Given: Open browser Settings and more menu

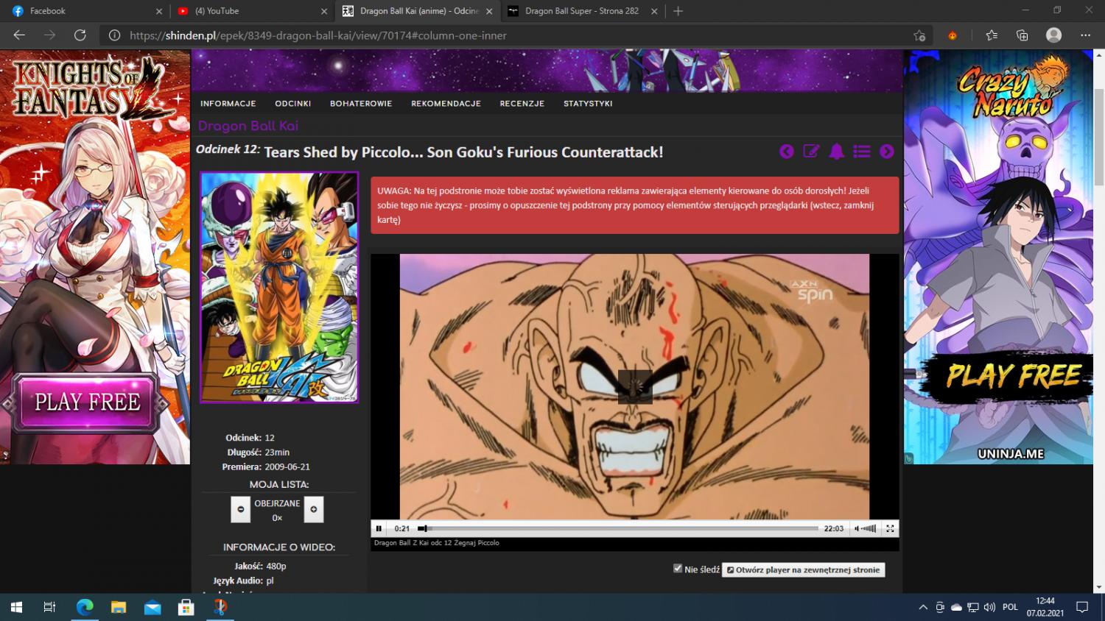Looking at the screenshot, I should point(1085,35).
